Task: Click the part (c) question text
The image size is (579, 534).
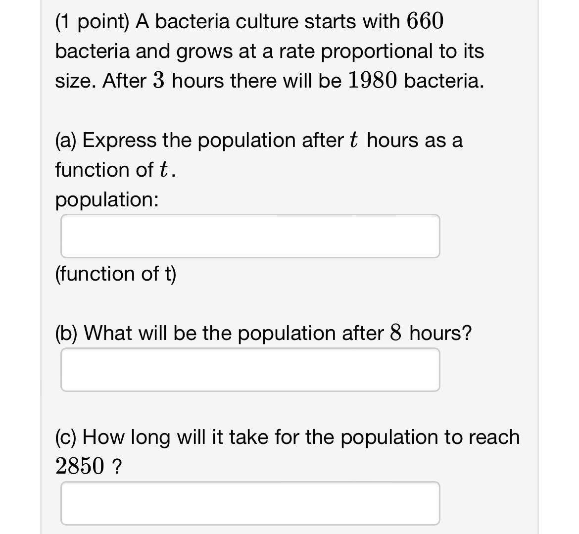Action: click(x=287, y=437)
